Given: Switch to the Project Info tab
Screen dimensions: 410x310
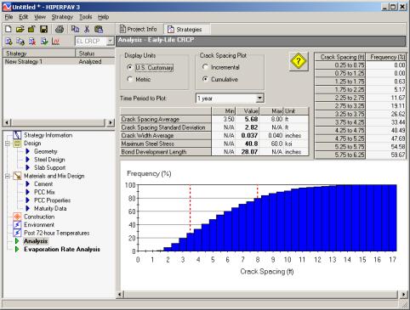Looking at the screenshot, I should coord(139,29).
